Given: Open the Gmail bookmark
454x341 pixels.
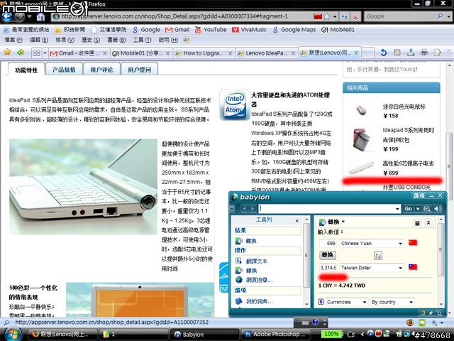Looking at the screenshot, I should coord(177,30).
